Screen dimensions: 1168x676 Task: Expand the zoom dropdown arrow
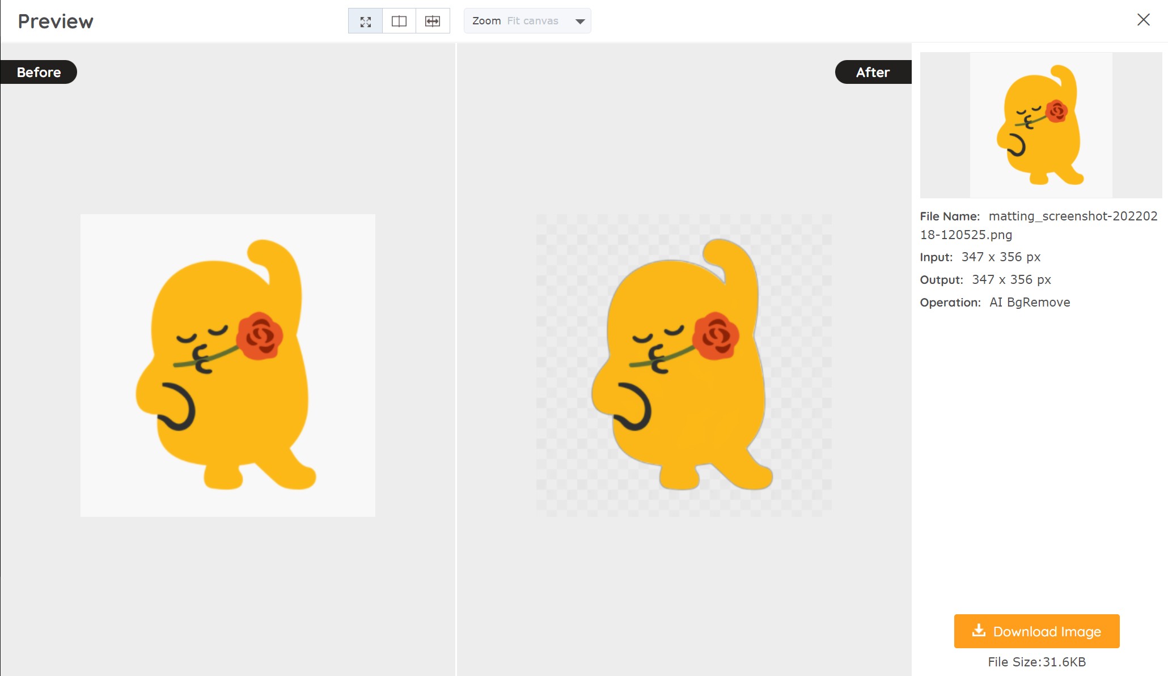[x=579, y=22]
